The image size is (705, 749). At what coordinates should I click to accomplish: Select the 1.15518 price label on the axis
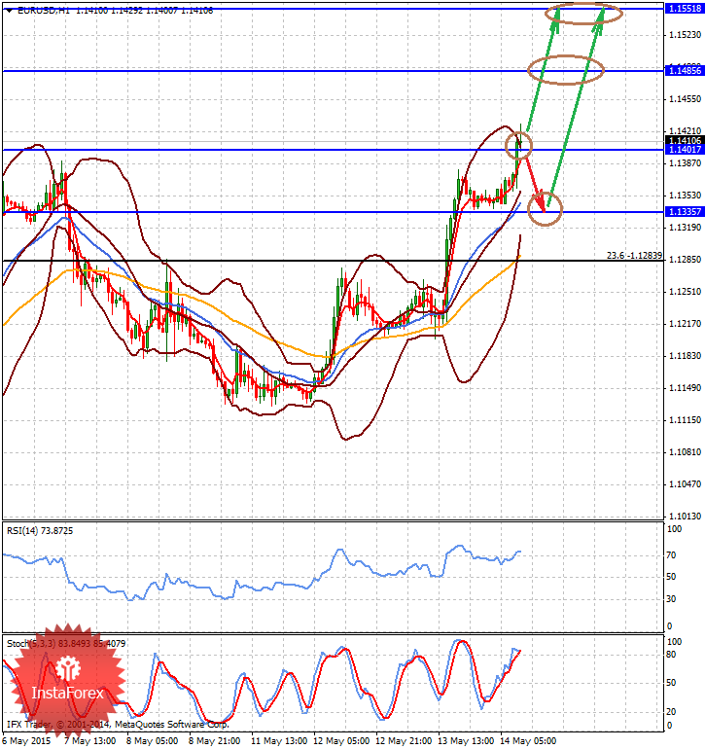pyautogui.click(x=684, y=8)
